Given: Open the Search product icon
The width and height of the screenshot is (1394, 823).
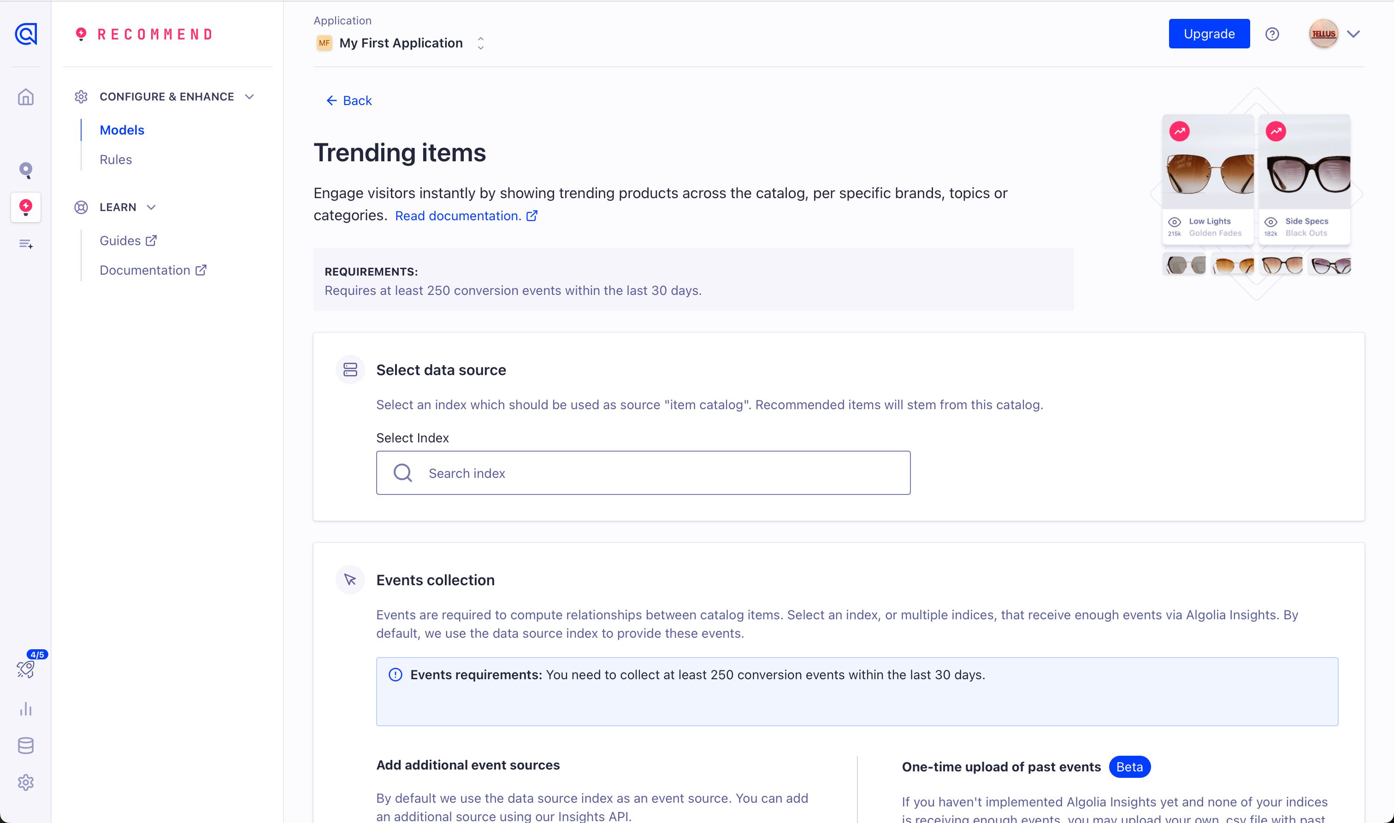Looking at the screenshot, I should coord(25,170).
